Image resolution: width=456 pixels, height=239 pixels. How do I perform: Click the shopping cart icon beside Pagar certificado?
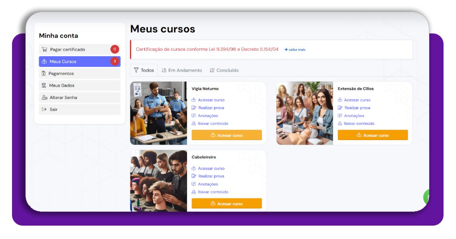coord(44,49)
